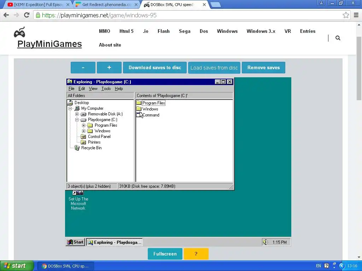
Task: Select the My Computer icon in the tree
Action: tap(77, 108)
